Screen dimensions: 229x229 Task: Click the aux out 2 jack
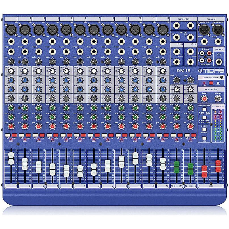[x=190, y=37]
